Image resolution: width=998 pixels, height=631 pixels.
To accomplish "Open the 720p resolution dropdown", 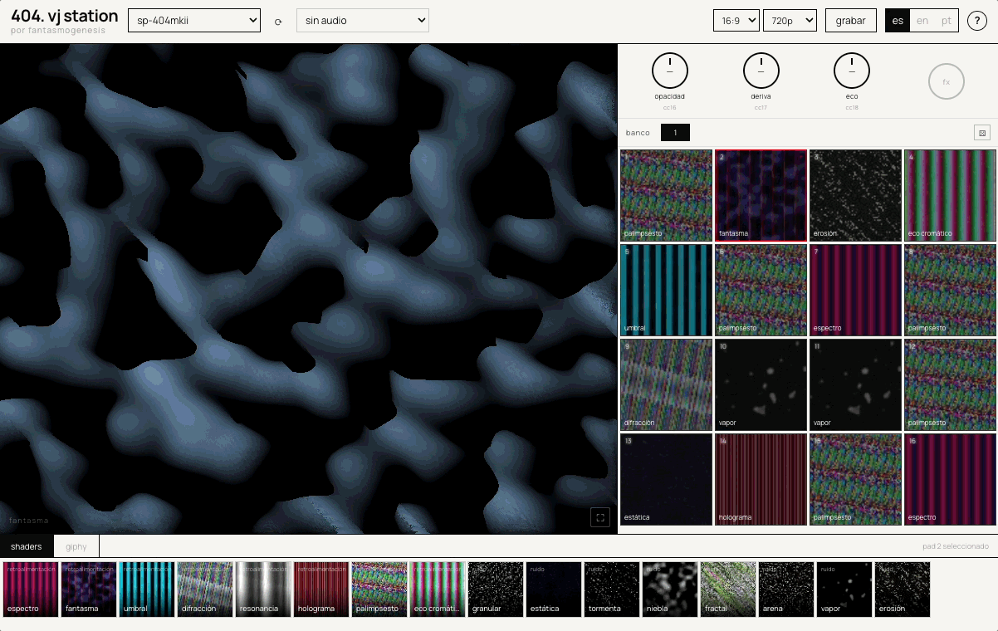I will [790, 21].
